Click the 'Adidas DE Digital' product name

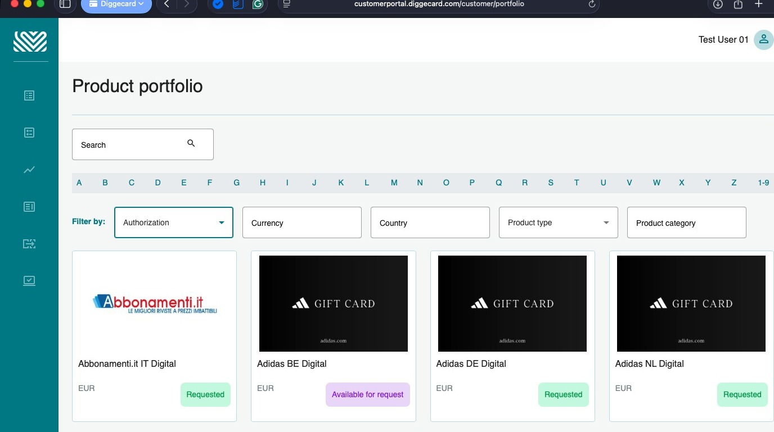471,363
